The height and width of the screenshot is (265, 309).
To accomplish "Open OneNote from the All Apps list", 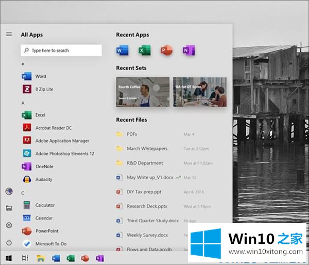I will pyautogui.click(x=38, y=167).
